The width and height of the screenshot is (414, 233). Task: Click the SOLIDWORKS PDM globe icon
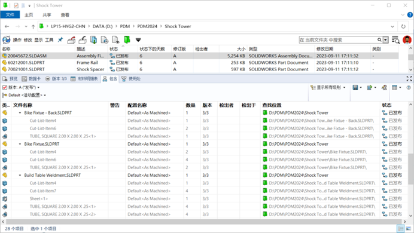(x=7, y=40)
